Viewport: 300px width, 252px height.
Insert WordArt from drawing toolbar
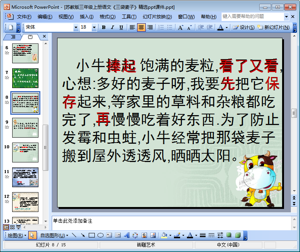127,235
